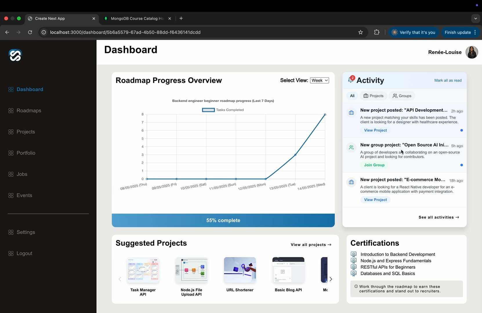Click people icon of Open Source AI notification

351,148
